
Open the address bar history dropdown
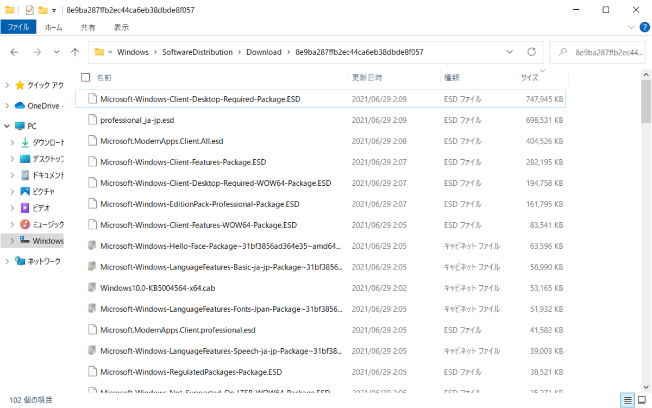tap(510, 52)
